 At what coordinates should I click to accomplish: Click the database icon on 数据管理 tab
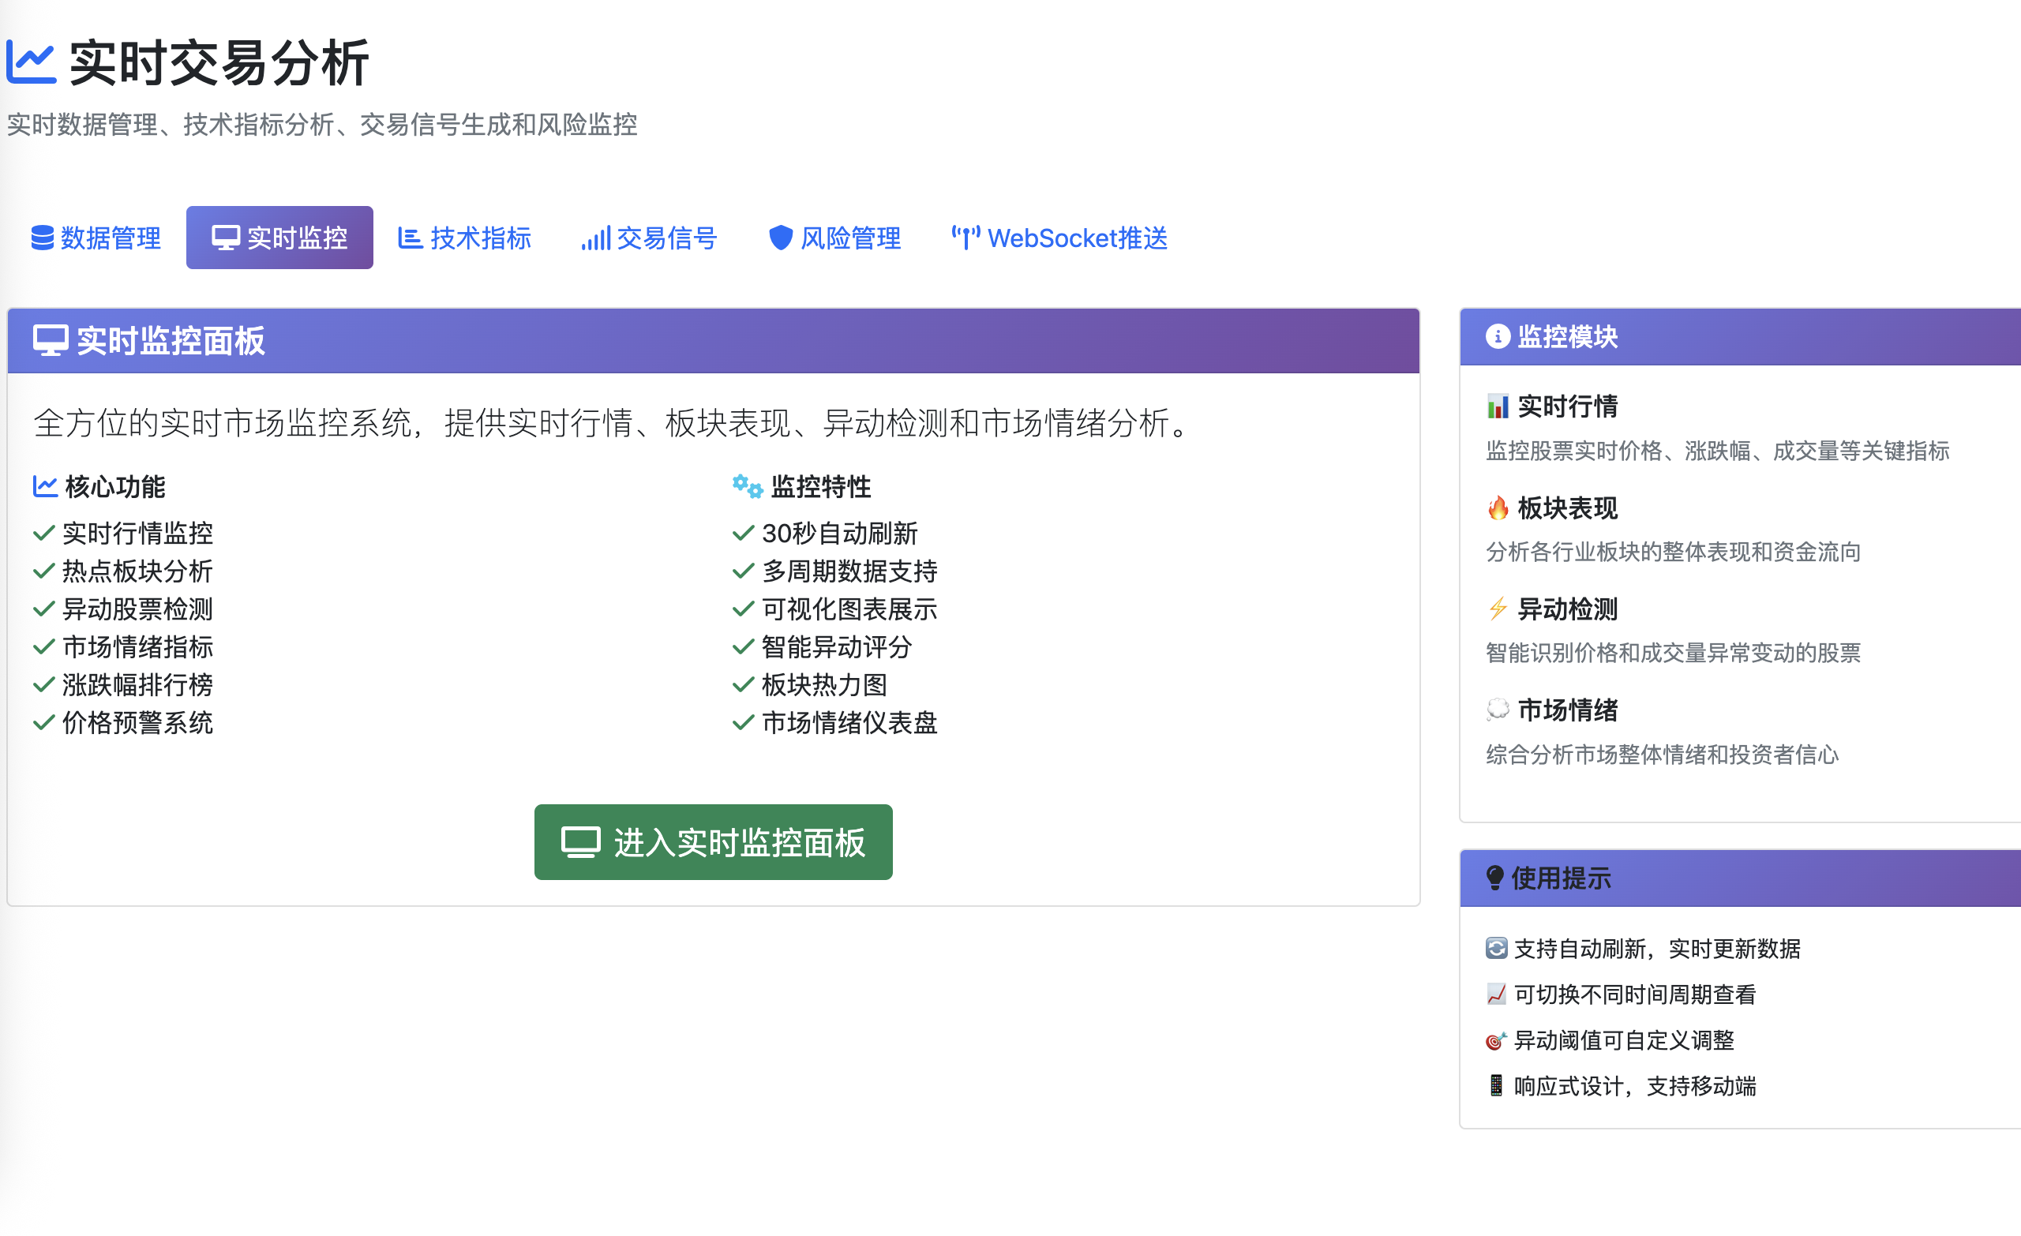[x=43, y=238]
